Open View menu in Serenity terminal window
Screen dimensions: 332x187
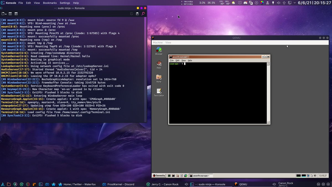tap(183, 60)
